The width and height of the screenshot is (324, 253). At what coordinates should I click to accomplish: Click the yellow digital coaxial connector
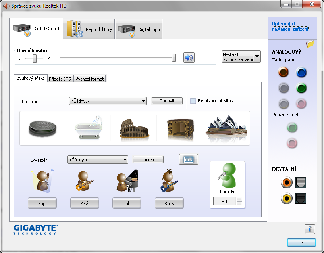click(x=286, y=198)
